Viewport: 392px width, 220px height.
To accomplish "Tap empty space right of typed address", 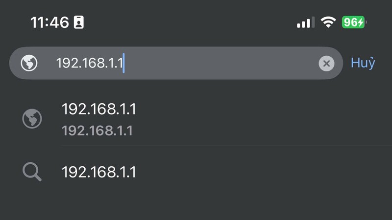I will coord(220,63).
